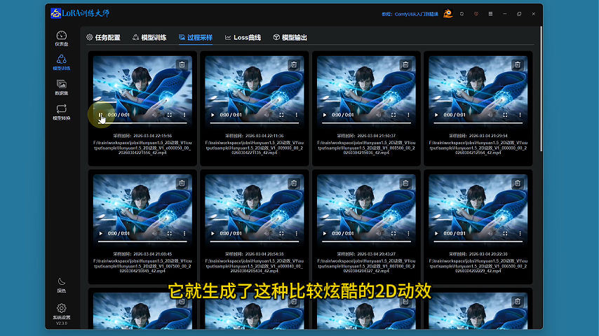Open the 仪表盘 dashboard in the sidebar
599x336 pixels.
[x=61, y=38]
